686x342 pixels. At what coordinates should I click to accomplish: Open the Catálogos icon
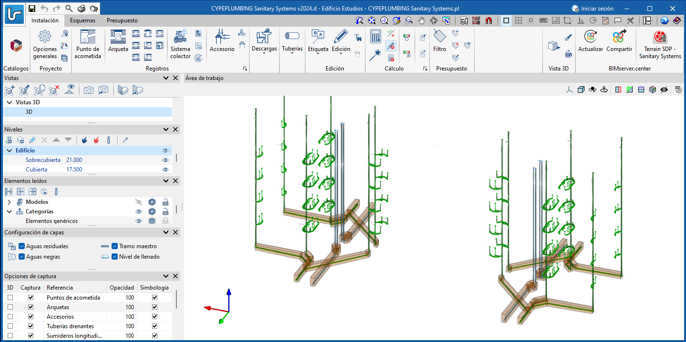(x=16, y=46)
